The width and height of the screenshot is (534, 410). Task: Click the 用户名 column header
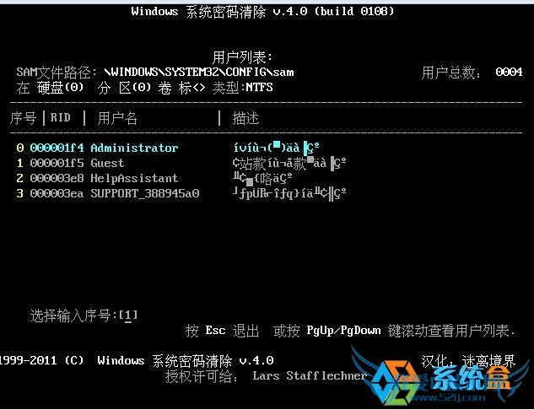pyautogui.click(x=117, y=118)
